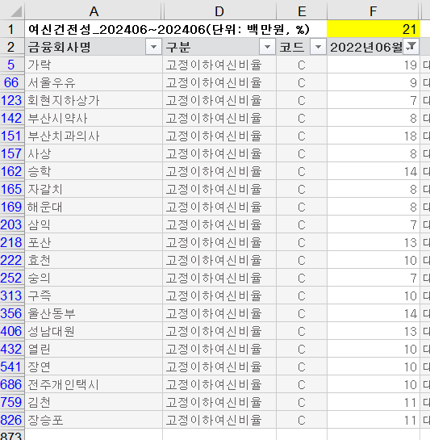
Task: Select row header 406
Action: (12, 331)
